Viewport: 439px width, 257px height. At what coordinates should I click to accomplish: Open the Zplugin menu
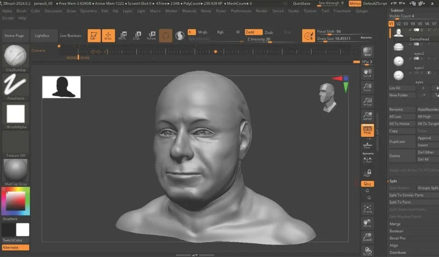pyautogui.click(x=361, y=11)
